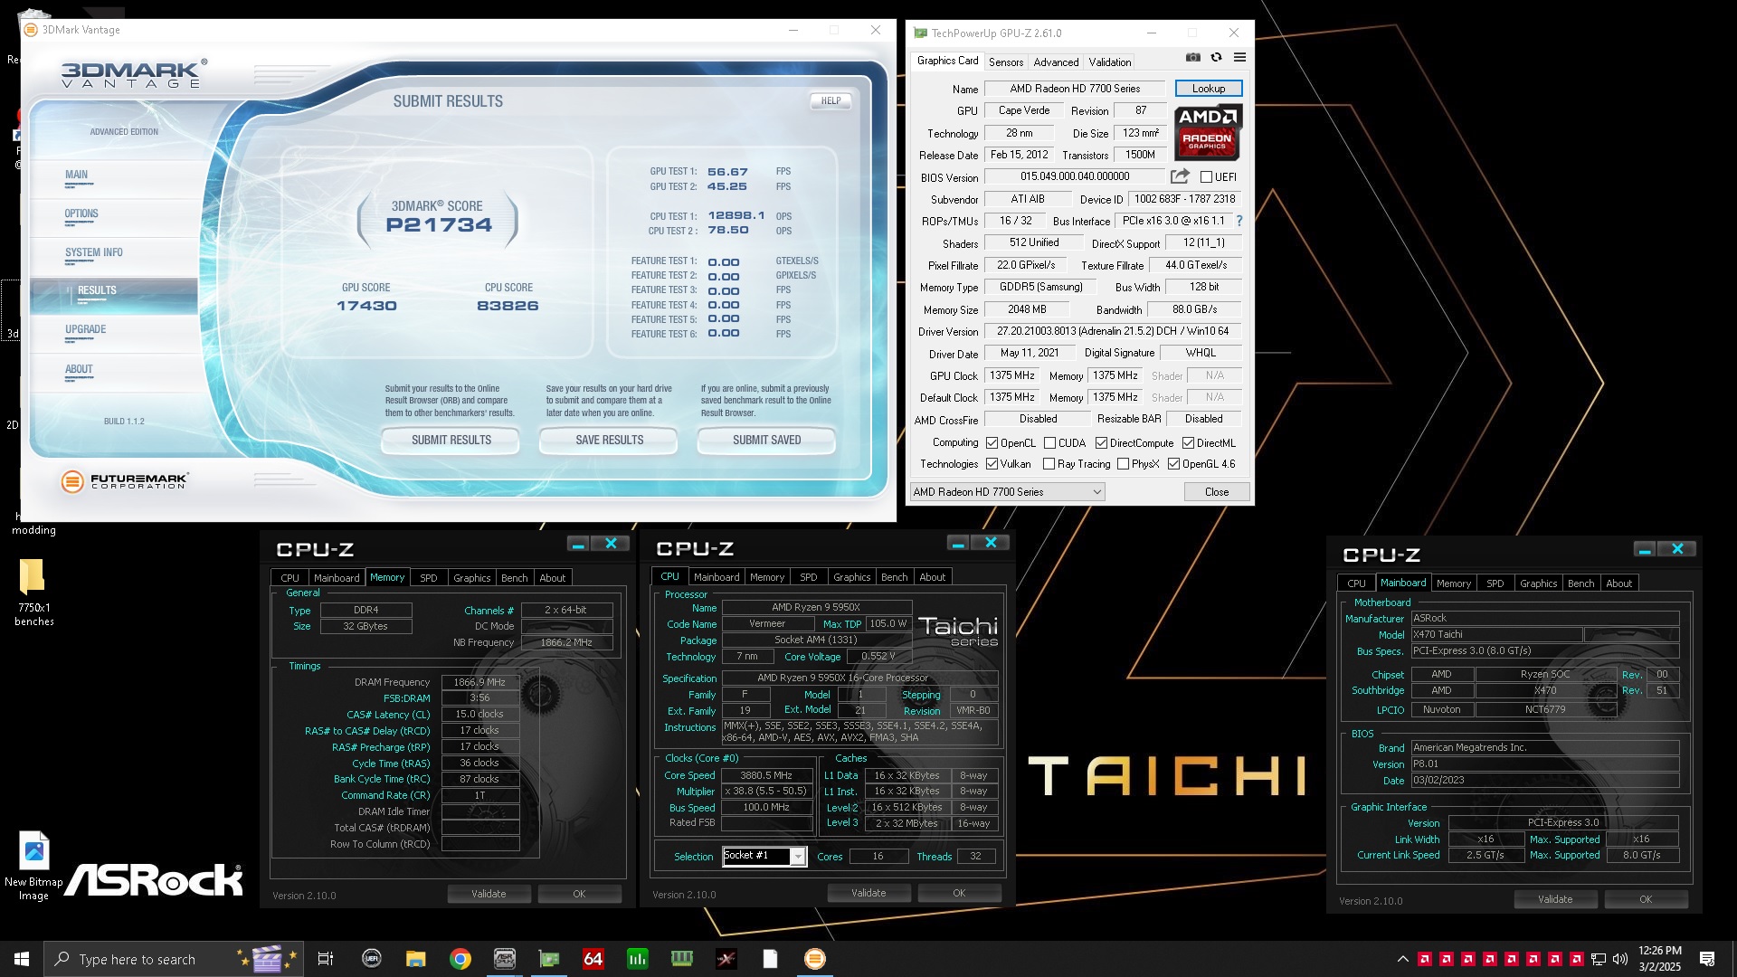Select the New Bitmap Image desktop file

[33, 866]
